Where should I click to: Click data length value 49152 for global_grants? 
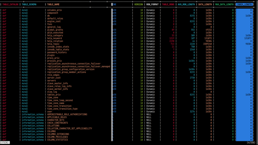coord(209,30)
